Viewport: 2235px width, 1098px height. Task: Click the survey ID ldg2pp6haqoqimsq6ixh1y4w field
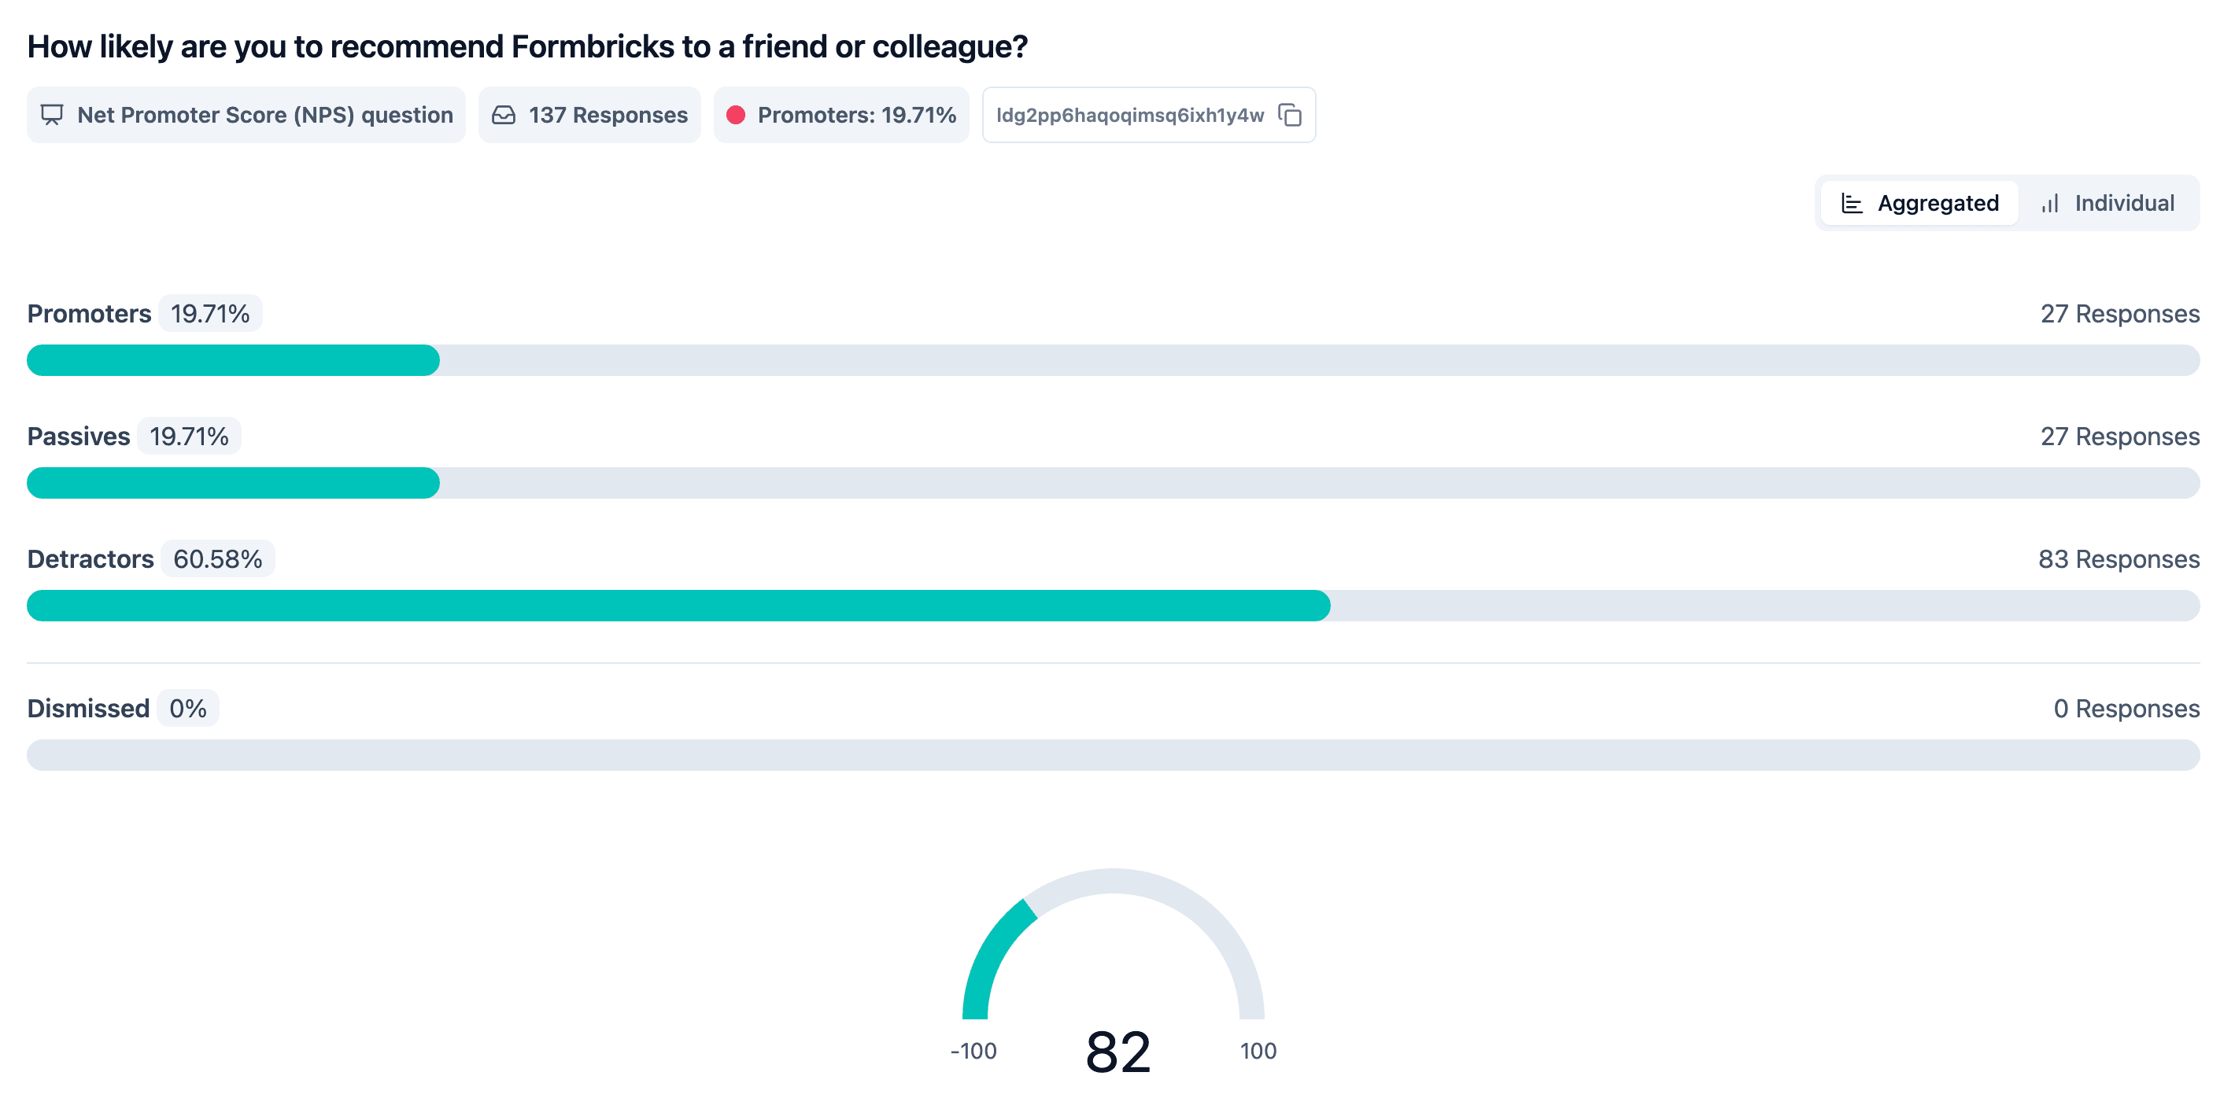tap(1129, 113)
